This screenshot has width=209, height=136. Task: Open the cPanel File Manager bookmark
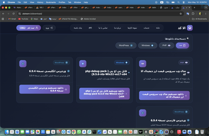[68, 19]
